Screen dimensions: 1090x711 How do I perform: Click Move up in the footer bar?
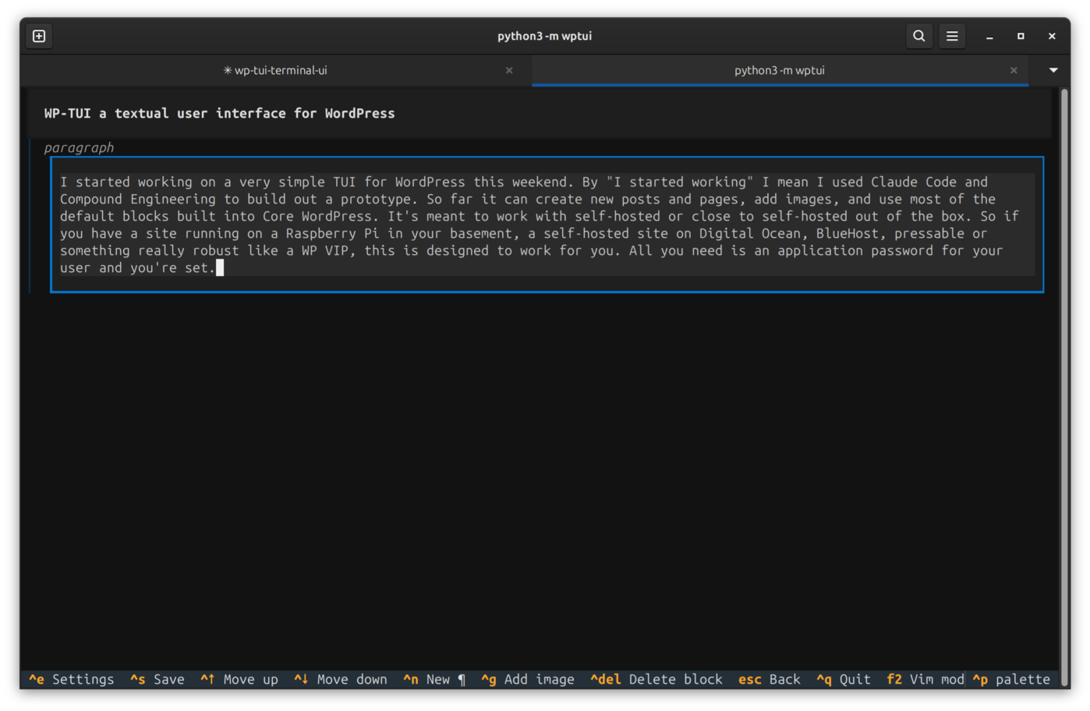click(239, 680)
